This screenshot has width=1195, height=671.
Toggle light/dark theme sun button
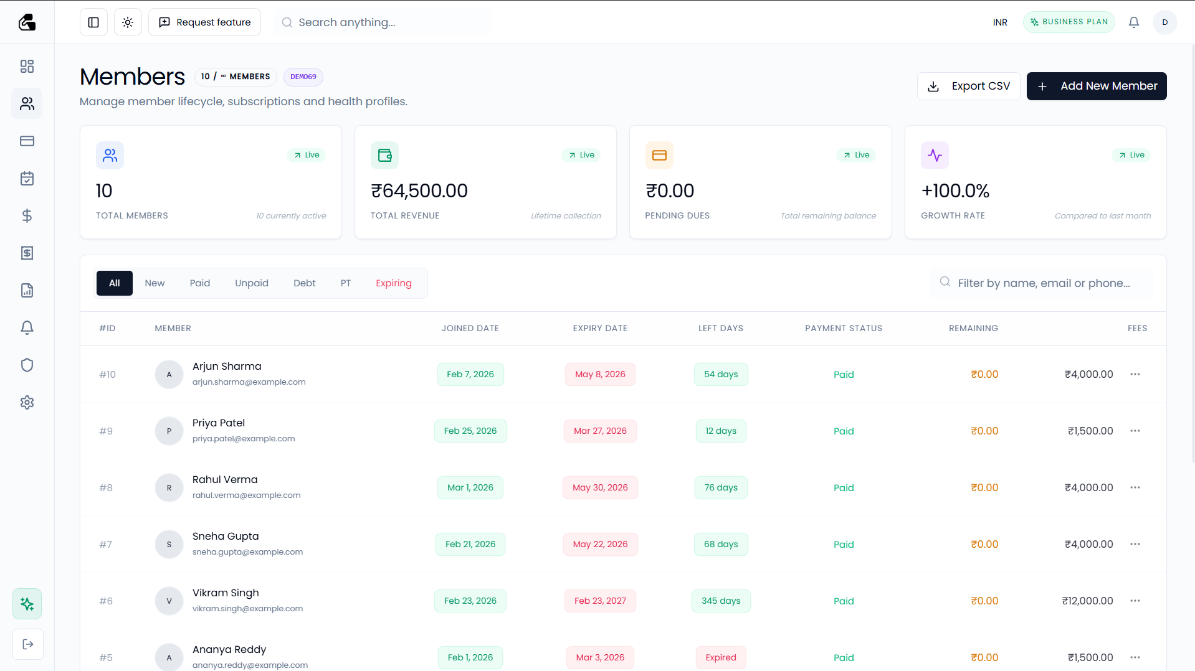pyautogui.click(x=128, y=22)
